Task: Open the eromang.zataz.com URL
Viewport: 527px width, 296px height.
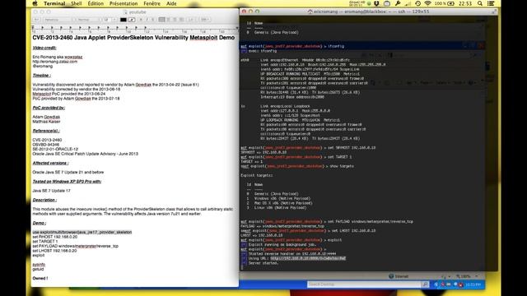Action: pyautogui.click(x=55, y=62)
